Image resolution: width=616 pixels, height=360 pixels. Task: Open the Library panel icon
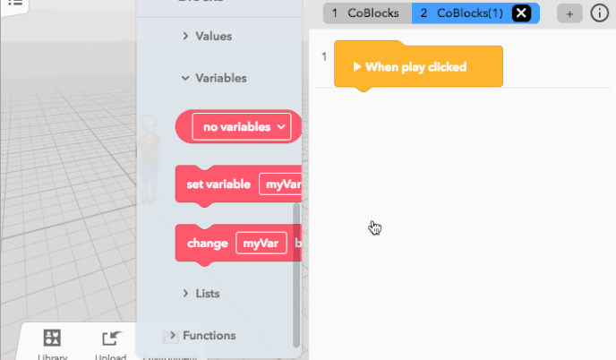(52, 338)
